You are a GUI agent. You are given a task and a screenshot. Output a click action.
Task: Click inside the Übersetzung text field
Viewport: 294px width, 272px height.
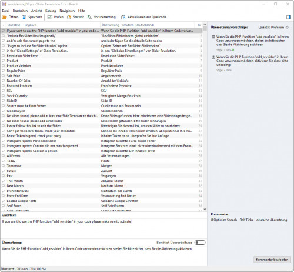click(x=103, y=255)
